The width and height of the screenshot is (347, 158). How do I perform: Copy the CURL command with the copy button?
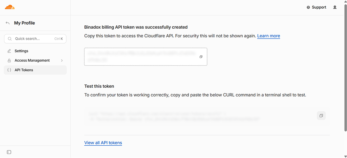click(x=321, y=116)
